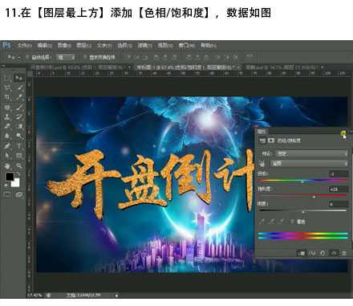The height and width of the screenshot is (306, 353).
Task: Click the 色相 hue slider handle
Action: (302, 182)
